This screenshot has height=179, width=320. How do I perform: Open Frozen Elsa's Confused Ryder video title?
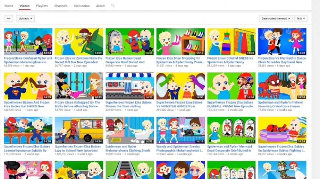click(x=28, y=60)
